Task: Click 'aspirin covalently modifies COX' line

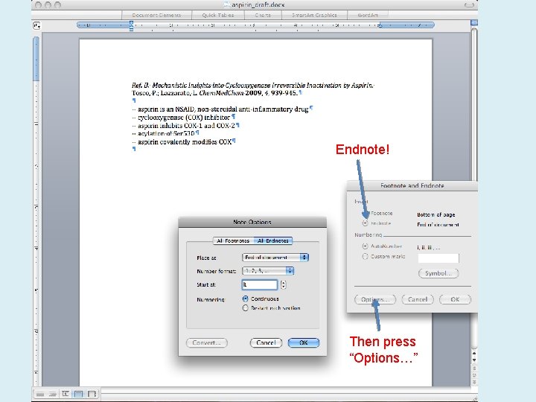Action: coord(182,142)
